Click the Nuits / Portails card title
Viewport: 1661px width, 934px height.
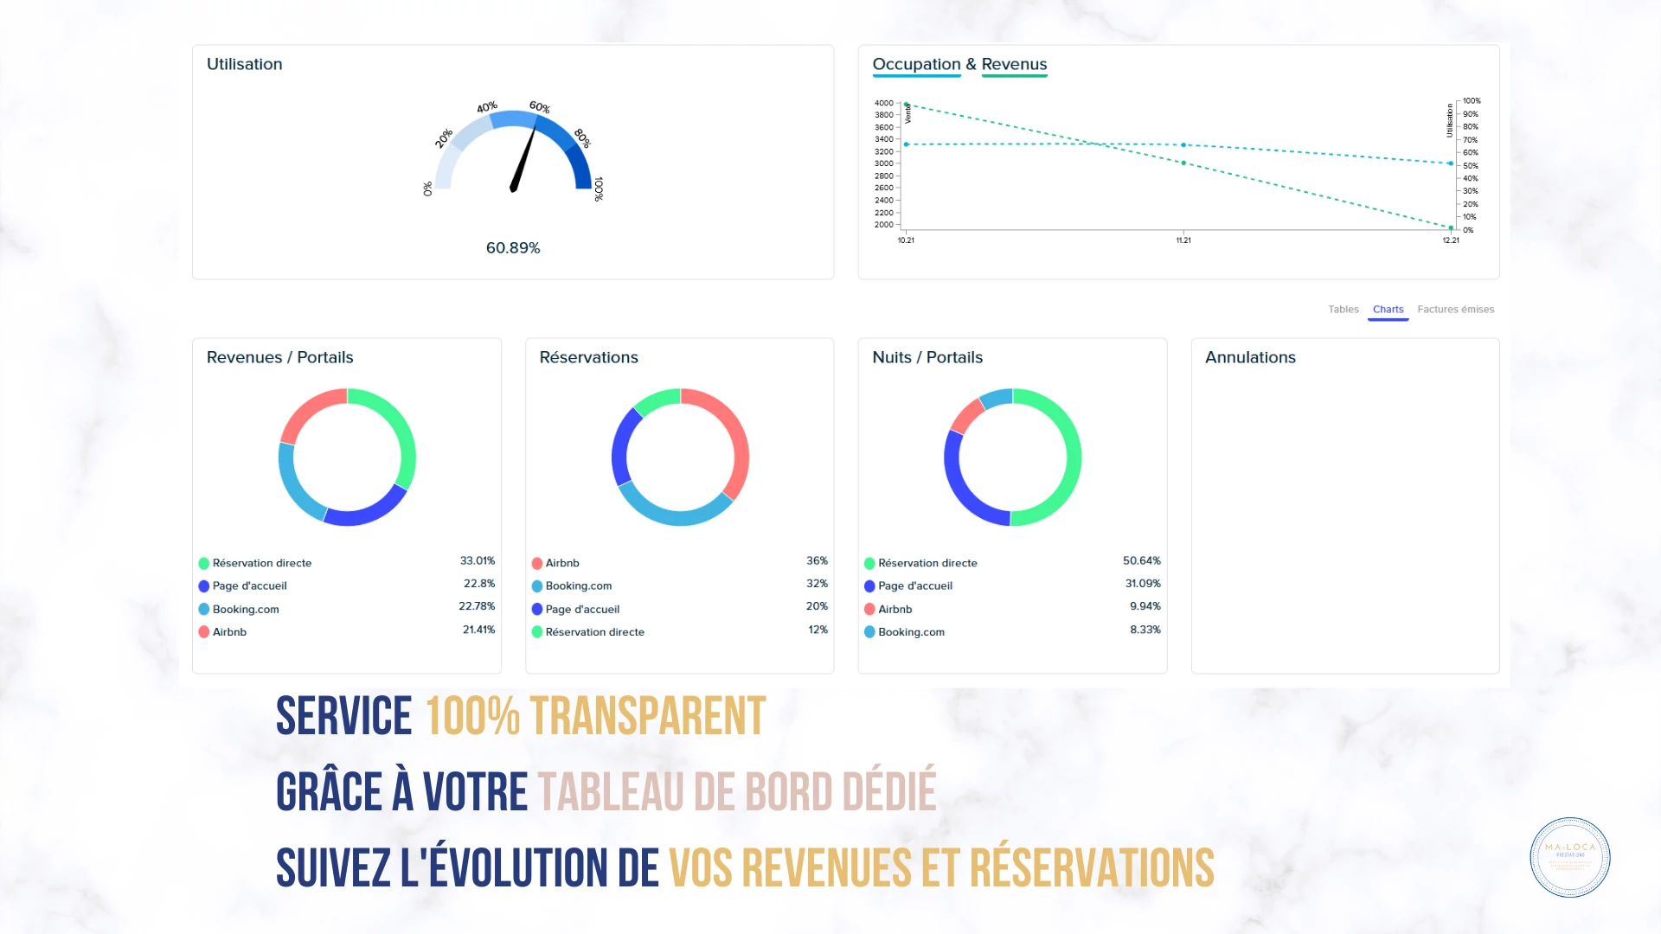927,358
